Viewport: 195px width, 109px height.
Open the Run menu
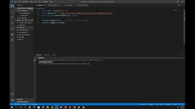pyautogui.click(x=39, y=2)
